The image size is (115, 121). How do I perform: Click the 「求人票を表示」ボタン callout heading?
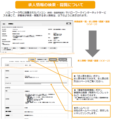tap(87, 76)
